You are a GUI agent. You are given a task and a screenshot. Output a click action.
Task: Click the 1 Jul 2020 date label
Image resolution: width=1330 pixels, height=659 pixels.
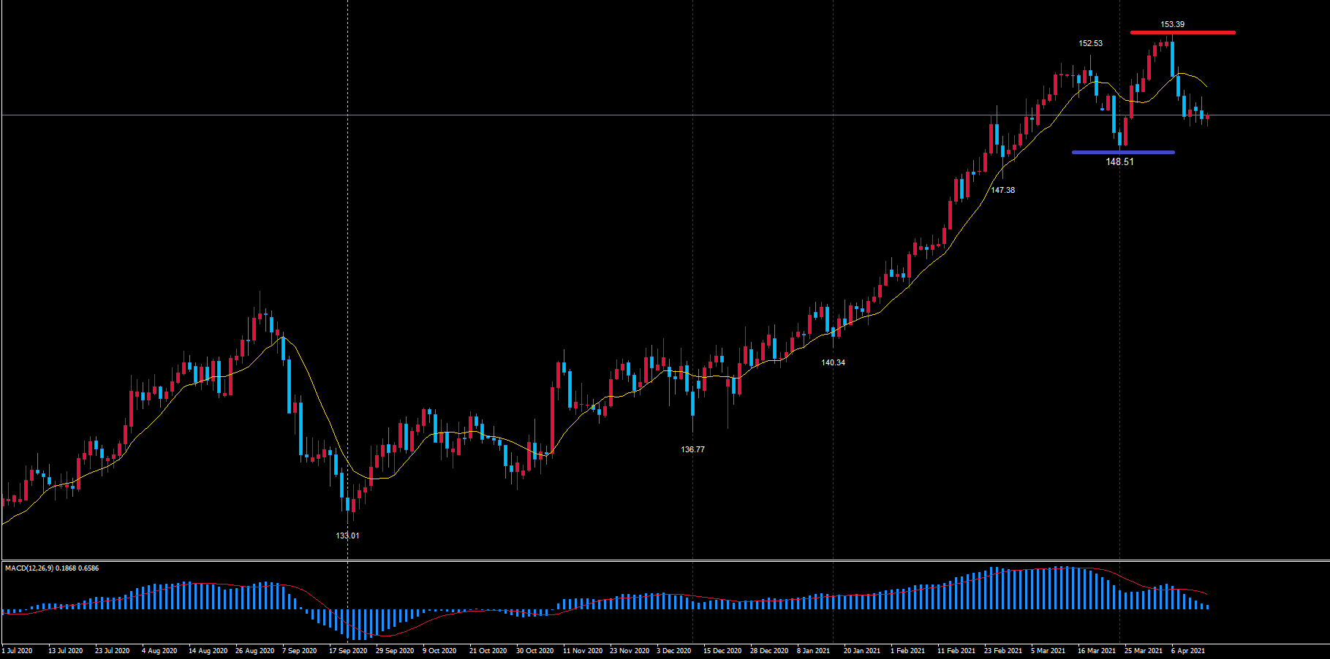(x=18, y=650)
